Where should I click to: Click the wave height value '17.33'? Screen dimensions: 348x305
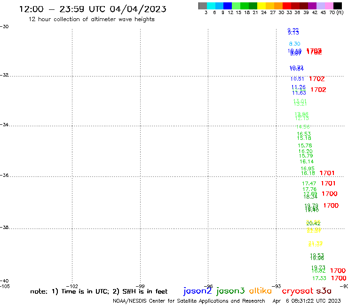319,278
